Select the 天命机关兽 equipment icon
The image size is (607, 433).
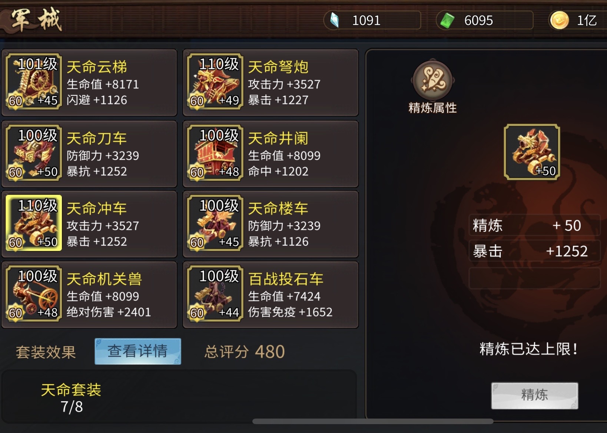click(34, 293)
